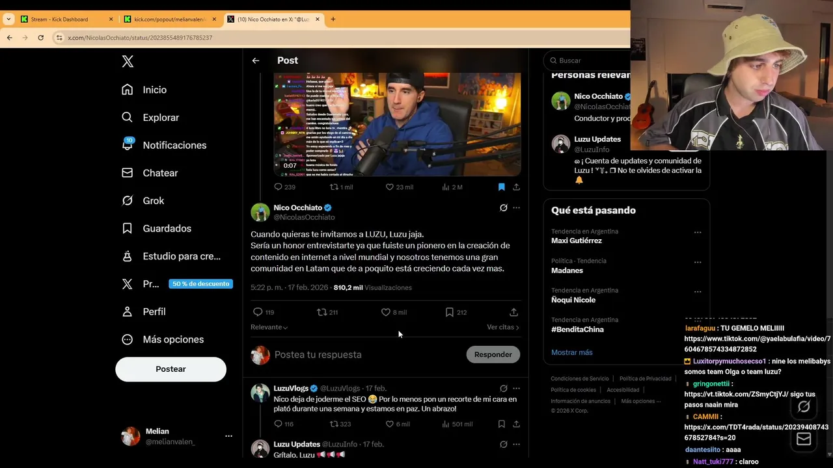833x468 pixels.
Task: View analytics 2 M on video post
Action: pyautogui.click(x=452, y=187)
